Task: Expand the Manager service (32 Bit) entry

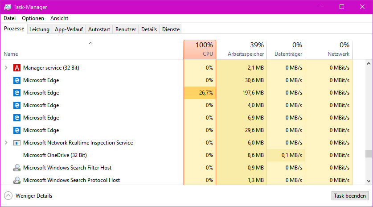Action: [x=6, y=68]
